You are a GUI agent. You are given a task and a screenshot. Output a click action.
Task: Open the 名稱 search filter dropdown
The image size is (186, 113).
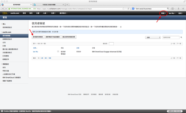click(x=153, y=38)
